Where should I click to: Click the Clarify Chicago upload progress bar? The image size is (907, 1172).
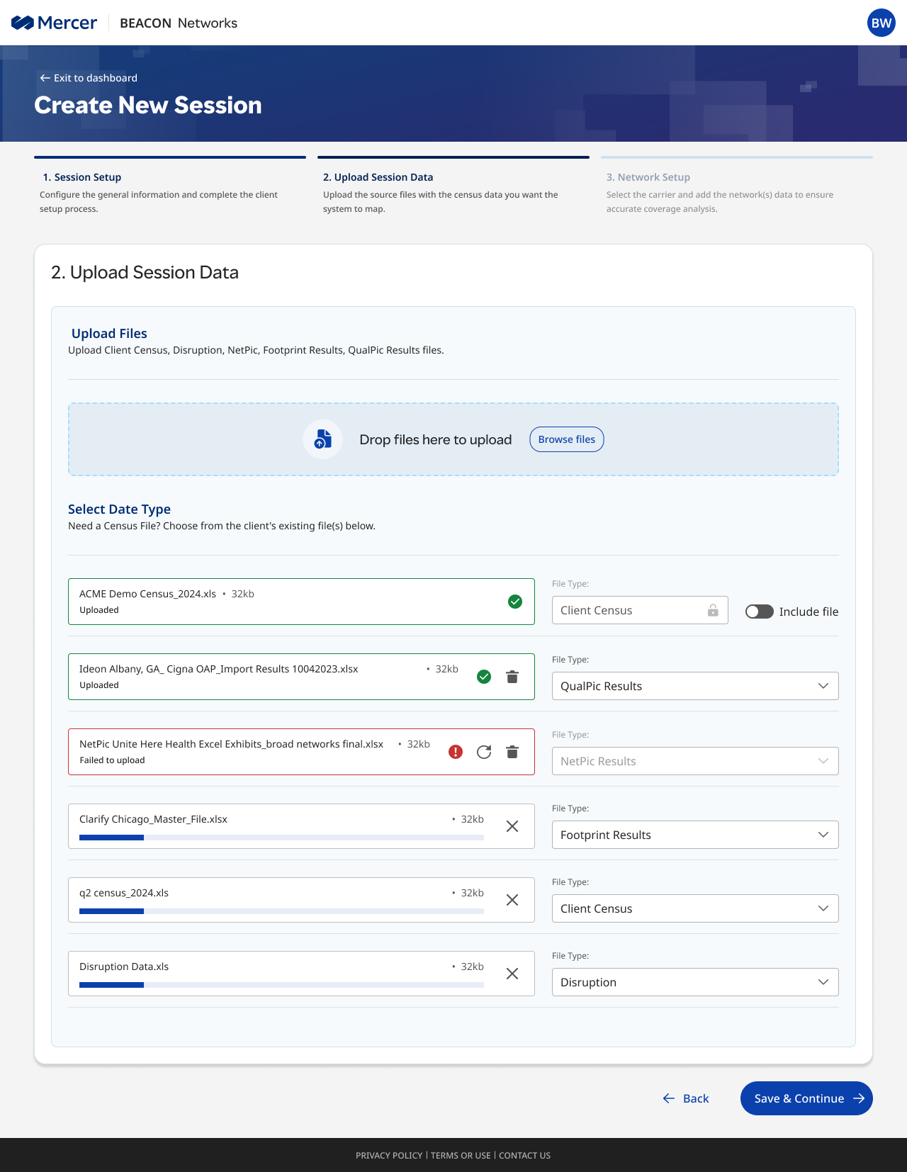coord(281,838)
